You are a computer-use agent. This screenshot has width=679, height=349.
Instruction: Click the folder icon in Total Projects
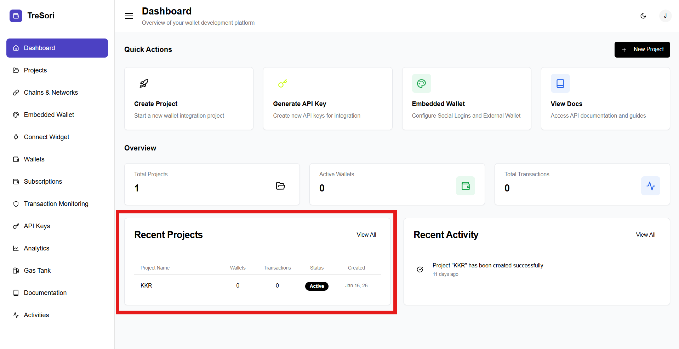coord(280,186)
